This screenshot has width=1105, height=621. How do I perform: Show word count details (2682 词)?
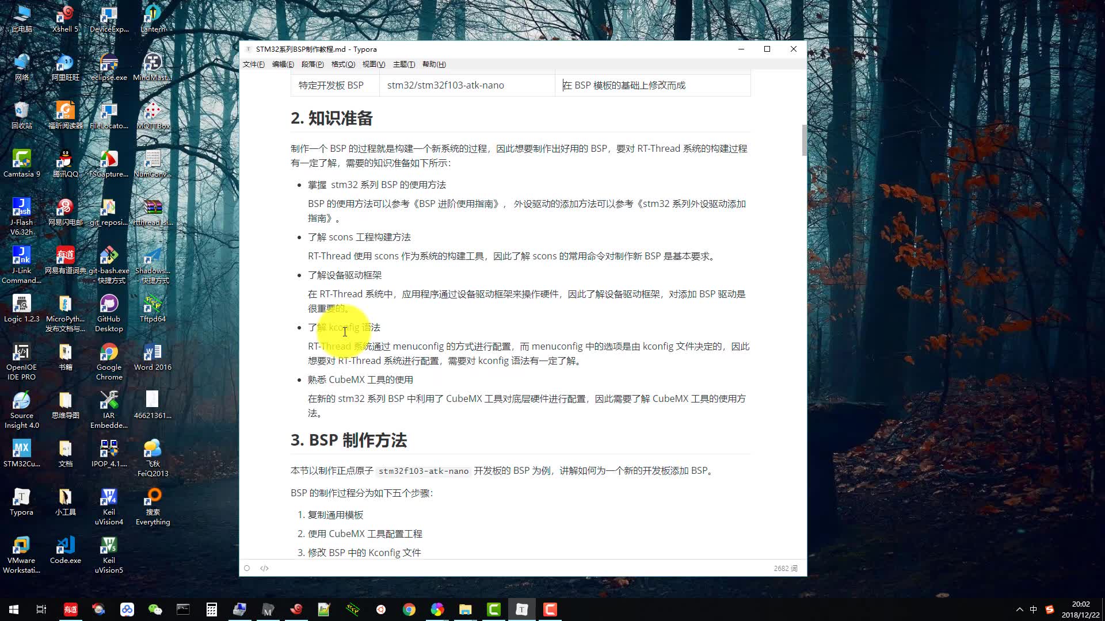point(785,568)
